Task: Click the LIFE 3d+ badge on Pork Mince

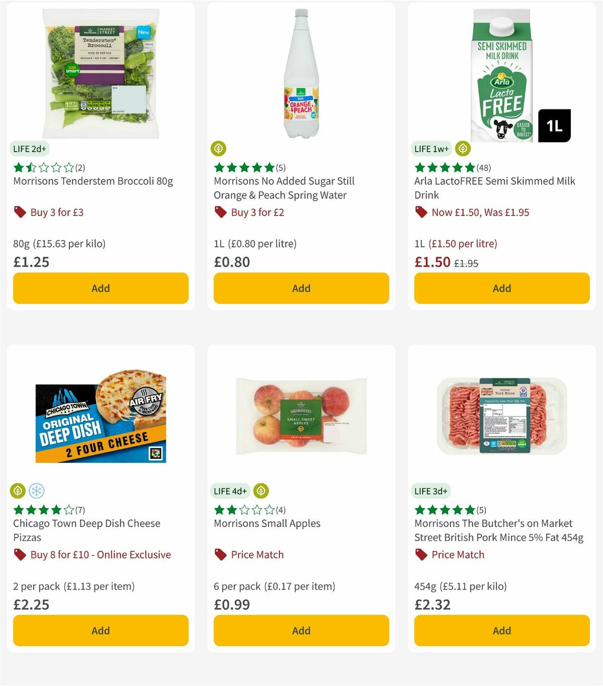Action: tap(430, 491)
